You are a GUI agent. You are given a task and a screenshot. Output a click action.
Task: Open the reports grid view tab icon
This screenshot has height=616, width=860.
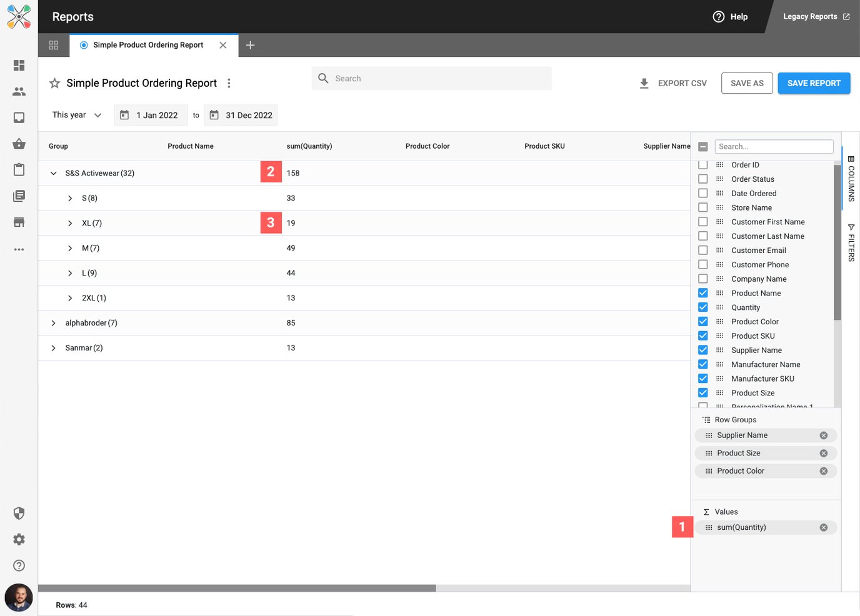click(x=54, y=45)
